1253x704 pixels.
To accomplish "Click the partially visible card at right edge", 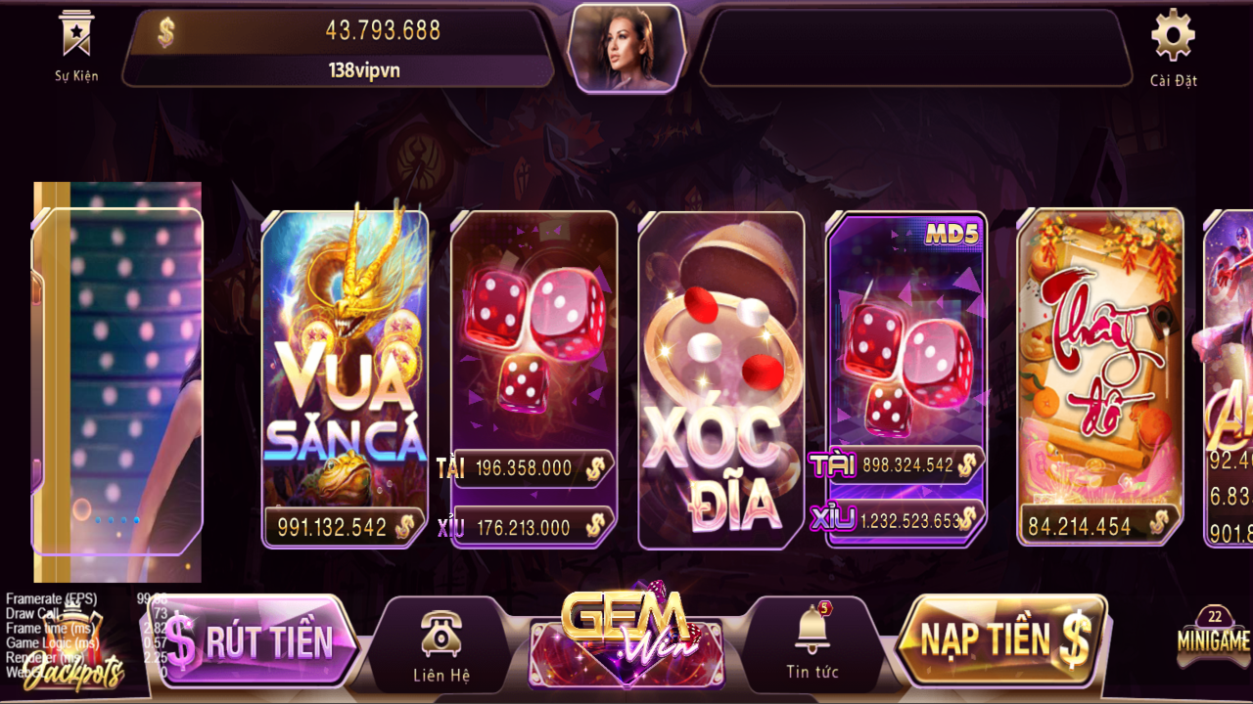I will click(x=1228, y=377).
